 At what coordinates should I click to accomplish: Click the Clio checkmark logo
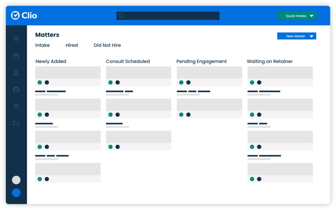click(15, 15)
